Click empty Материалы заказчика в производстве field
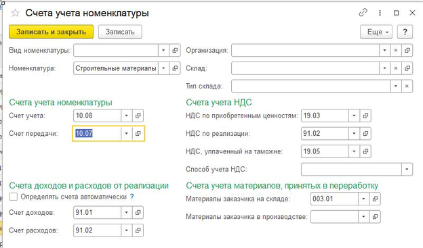The width and height of the screenshot is (423, 248). coord(334,217)
